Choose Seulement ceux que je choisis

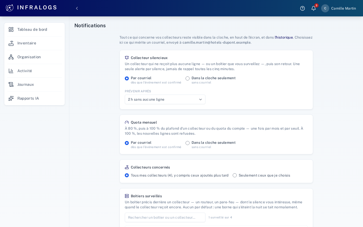[235, 175]
